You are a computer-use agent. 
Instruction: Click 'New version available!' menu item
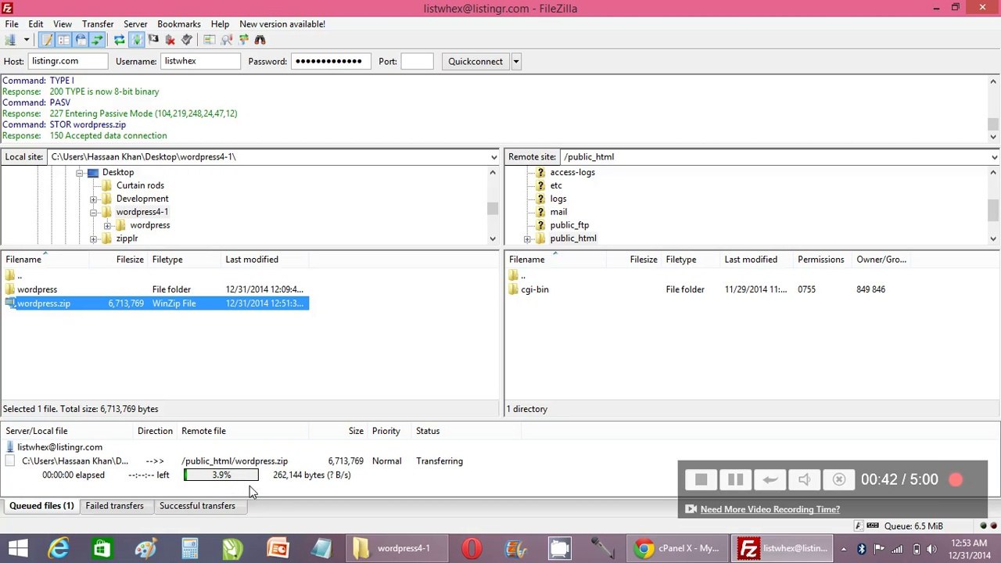[282, 24]
